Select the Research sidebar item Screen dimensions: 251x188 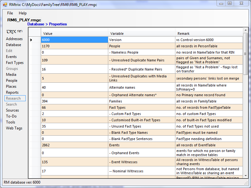tap(15, 98)
